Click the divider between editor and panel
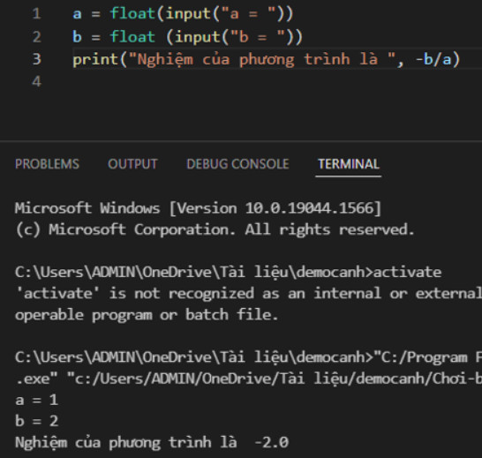The height and width of the screenshot is (458, 482). (241, 141)
